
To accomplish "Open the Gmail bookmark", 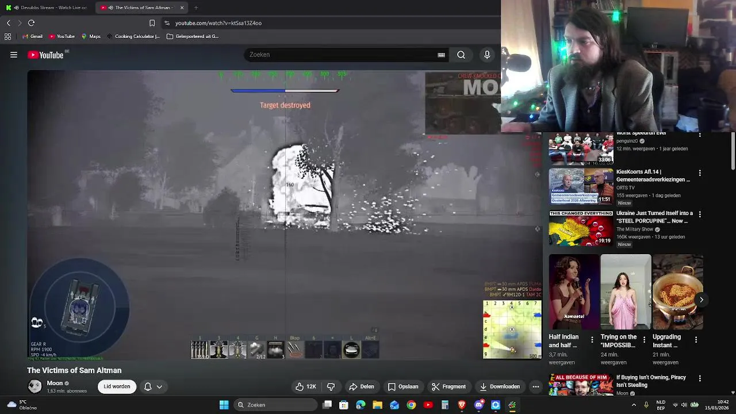I will click(x=32, y=36).
